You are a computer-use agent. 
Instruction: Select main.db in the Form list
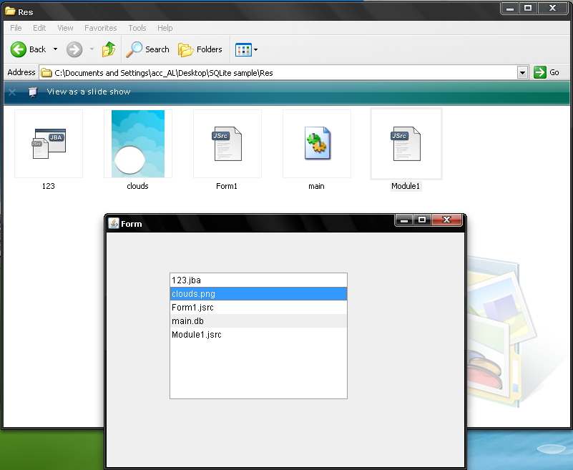coord(258,321)
